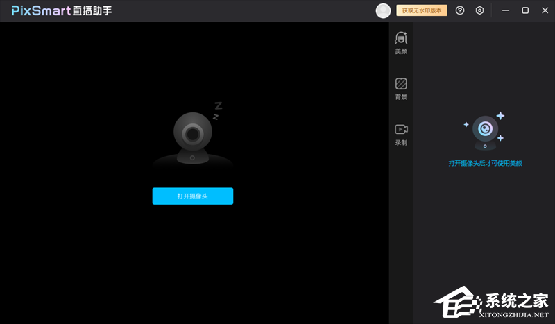Click the 打开摄像头后才可使用美颜 hint text
555x324 pixels.
pyautogui.click(x=485, y=163)
